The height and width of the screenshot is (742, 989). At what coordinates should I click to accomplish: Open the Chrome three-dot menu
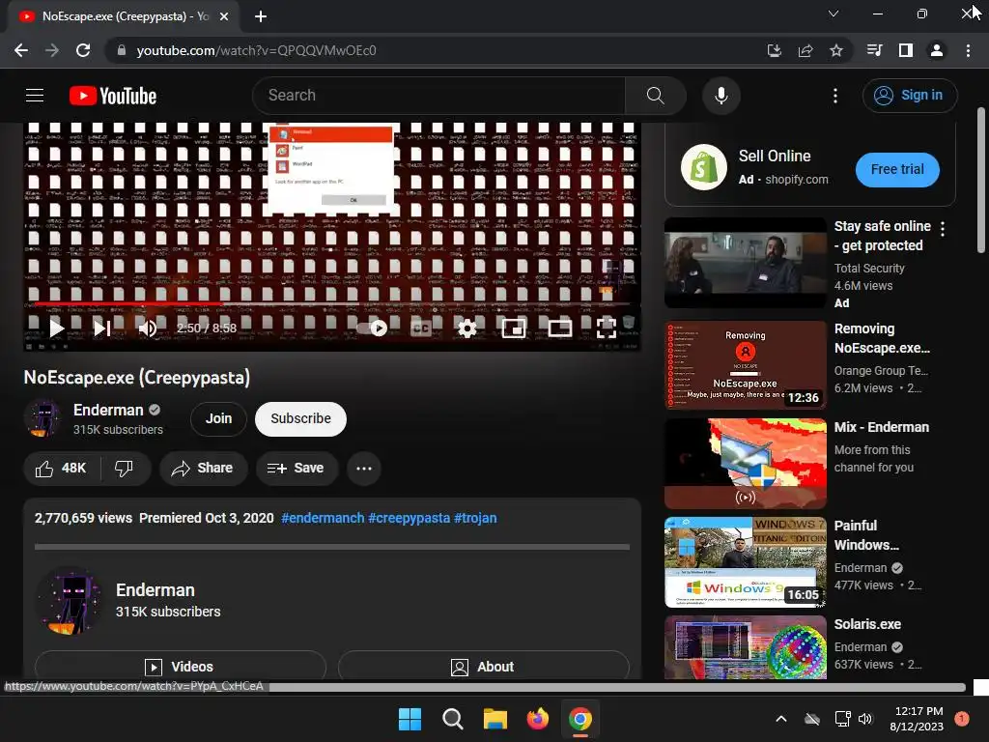coord(968,50)
